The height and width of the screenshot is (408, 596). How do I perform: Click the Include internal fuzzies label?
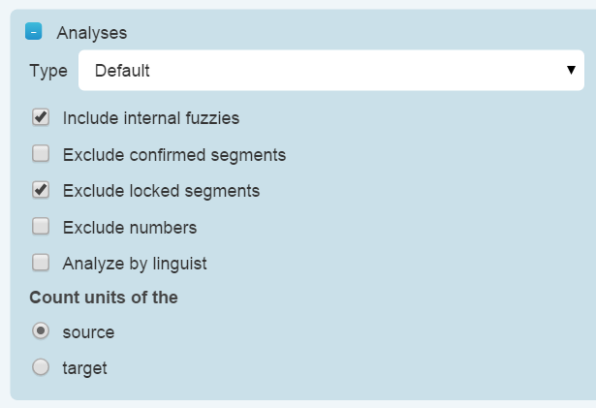(x=150, y=118)
